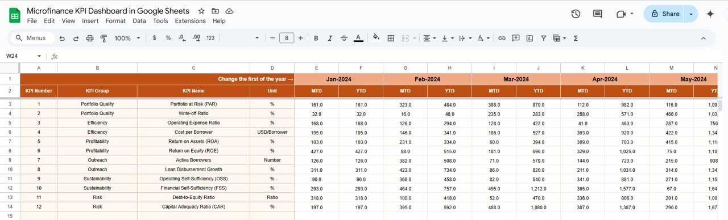Click the font size field
Viewport: 728px width, 220px height.
point(287,38)
